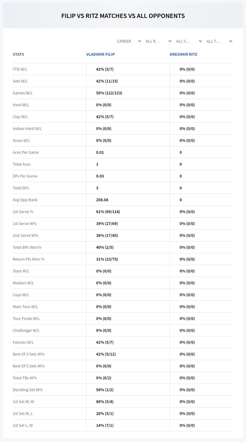The height and width of the screenshot is (442, 246).
Task: Select Filip's Total BPs Won% value
Action: click(x=105, y=247)
